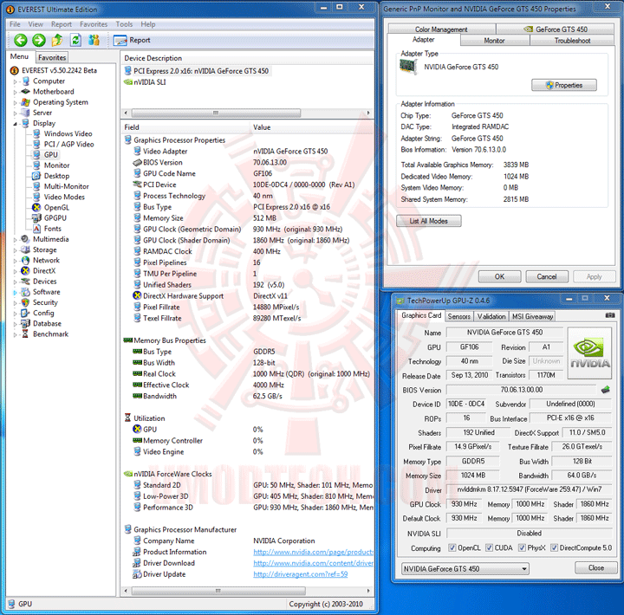Screen dimensions: 624x615
Task: Click the Utilization hourglass icon
Action: tap(127, 418)
